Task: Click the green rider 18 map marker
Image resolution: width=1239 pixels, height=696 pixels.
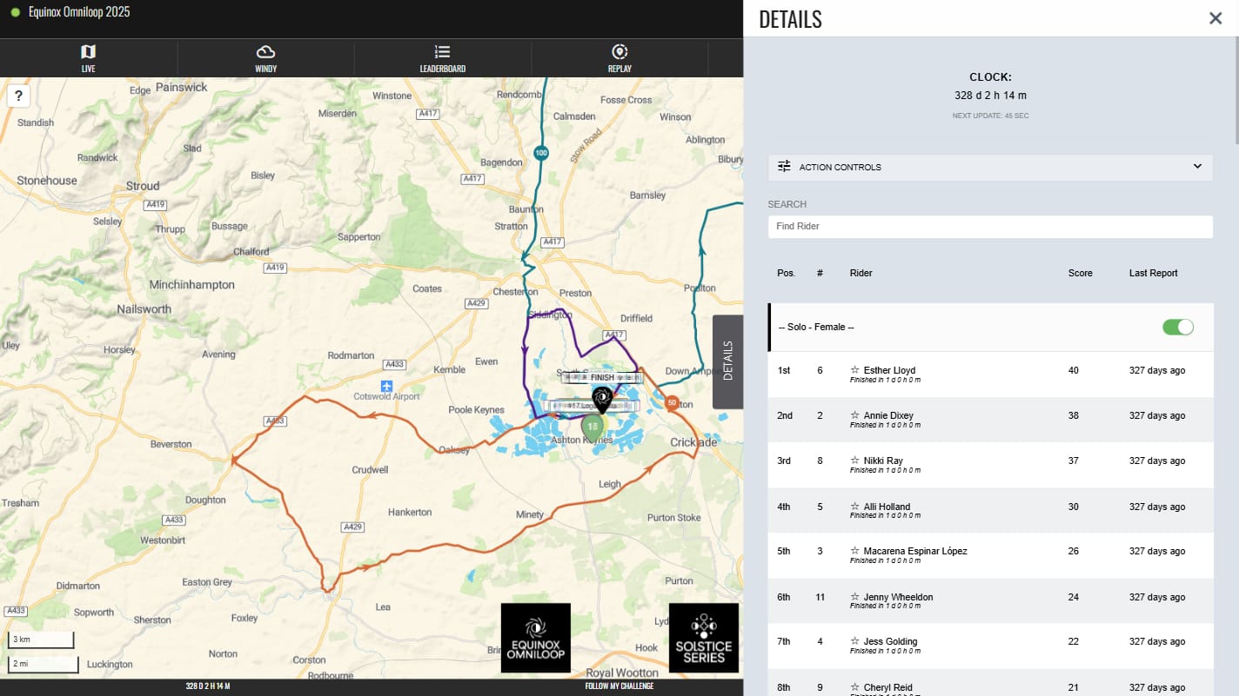Action: click(x=593, y=428)
